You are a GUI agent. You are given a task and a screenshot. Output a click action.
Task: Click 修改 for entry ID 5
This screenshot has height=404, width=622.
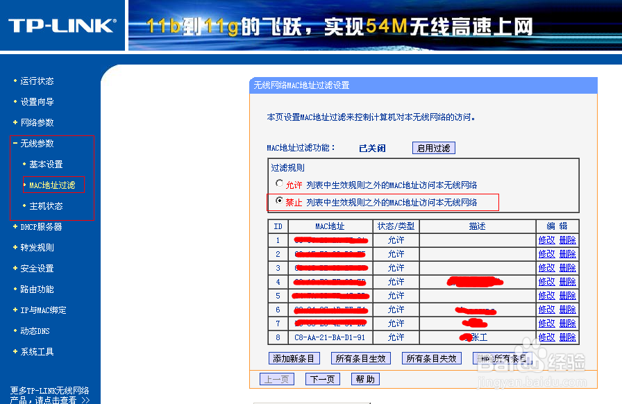[546, 296]
